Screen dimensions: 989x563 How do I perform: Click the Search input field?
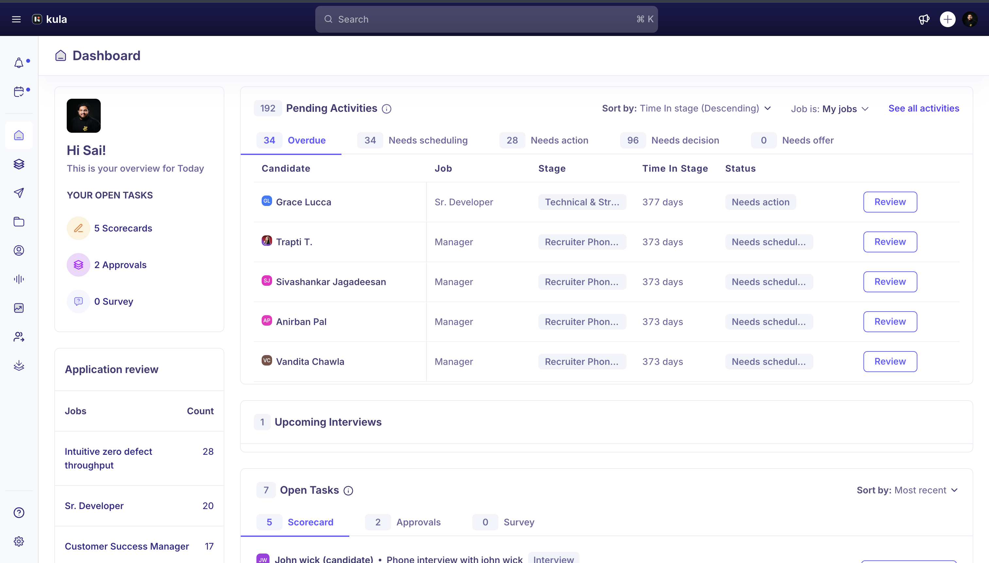(x=486, y=19)
